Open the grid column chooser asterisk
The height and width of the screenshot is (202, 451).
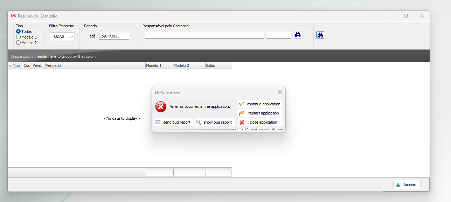point(10,66)
